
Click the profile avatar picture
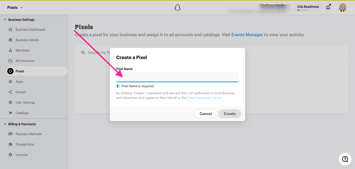click(343, 8)
